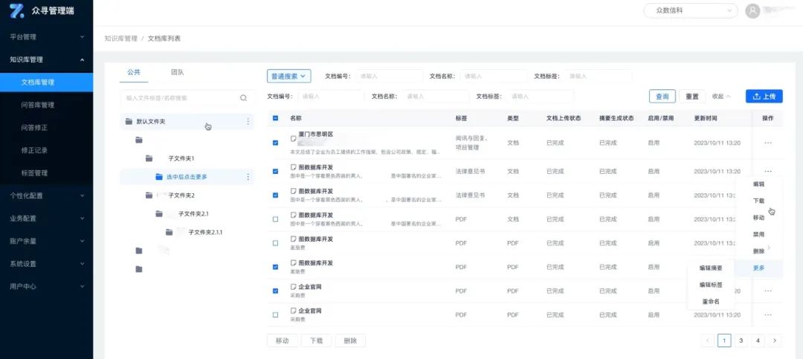Expand the 系统设置 sidebar menu

click(x=47, y=264)
